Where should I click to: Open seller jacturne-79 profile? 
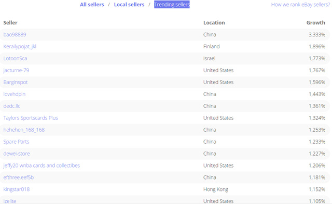pos(16,70)
